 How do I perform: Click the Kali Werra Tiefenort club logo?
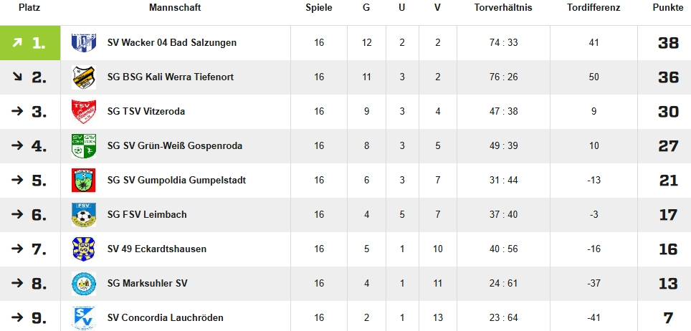coord(84,77)
